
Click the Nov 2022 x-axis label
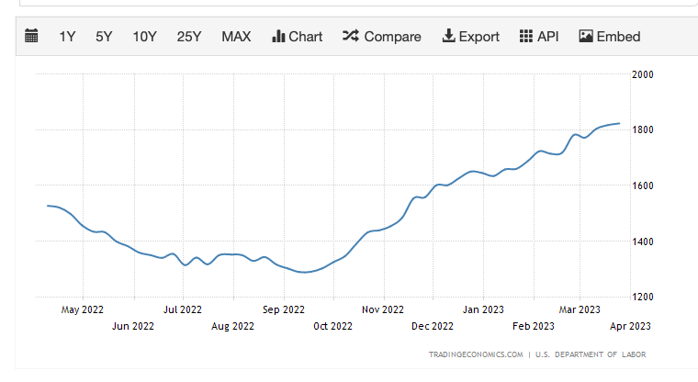(x=381, y=309)
